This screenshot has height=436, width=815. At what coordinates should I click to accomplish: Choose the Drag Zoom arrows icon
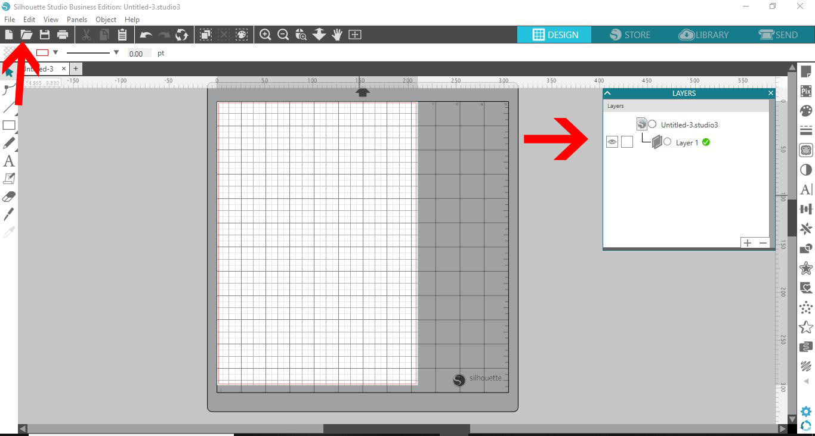319,35
